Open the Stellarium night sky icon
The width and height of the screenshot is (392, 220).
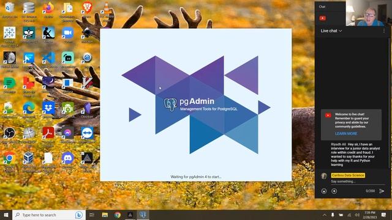tap(48, 82)
